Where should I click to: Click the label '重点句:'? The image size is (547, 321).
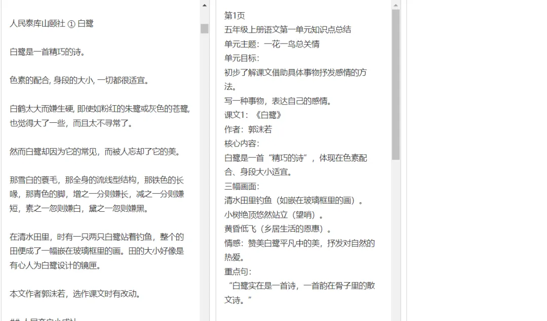(x=238, y=271)
